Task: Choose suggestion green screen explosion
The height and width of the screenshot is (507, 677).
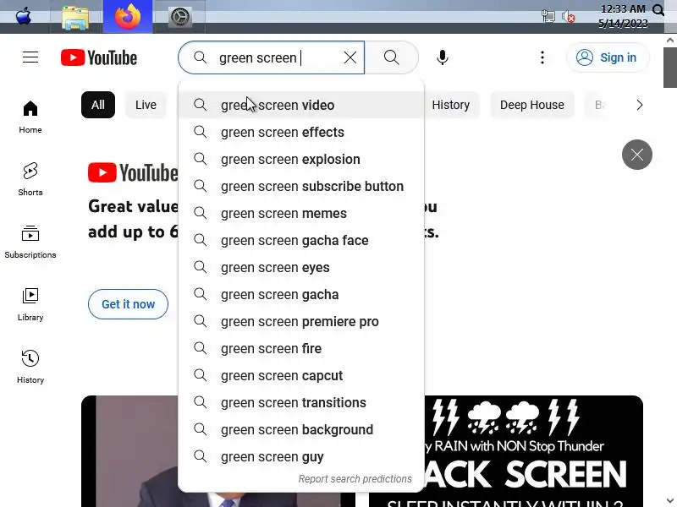Action: pyautogui.click(x=301, y=159)
